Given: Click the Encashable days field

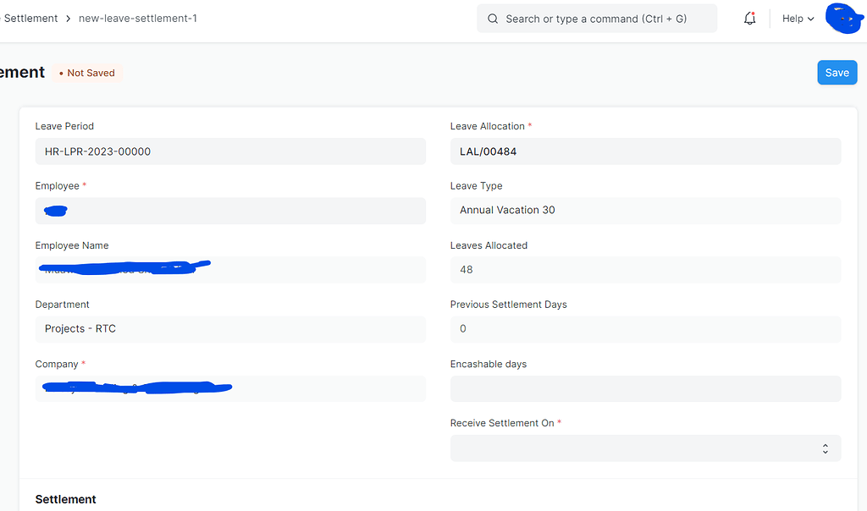Looking at the screenshot, I should pos(645,388).
